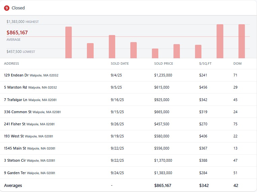
Task: Click the shortest chart bar for $457,500 sale
Action: pyautogui.click(x=155, y=53)
